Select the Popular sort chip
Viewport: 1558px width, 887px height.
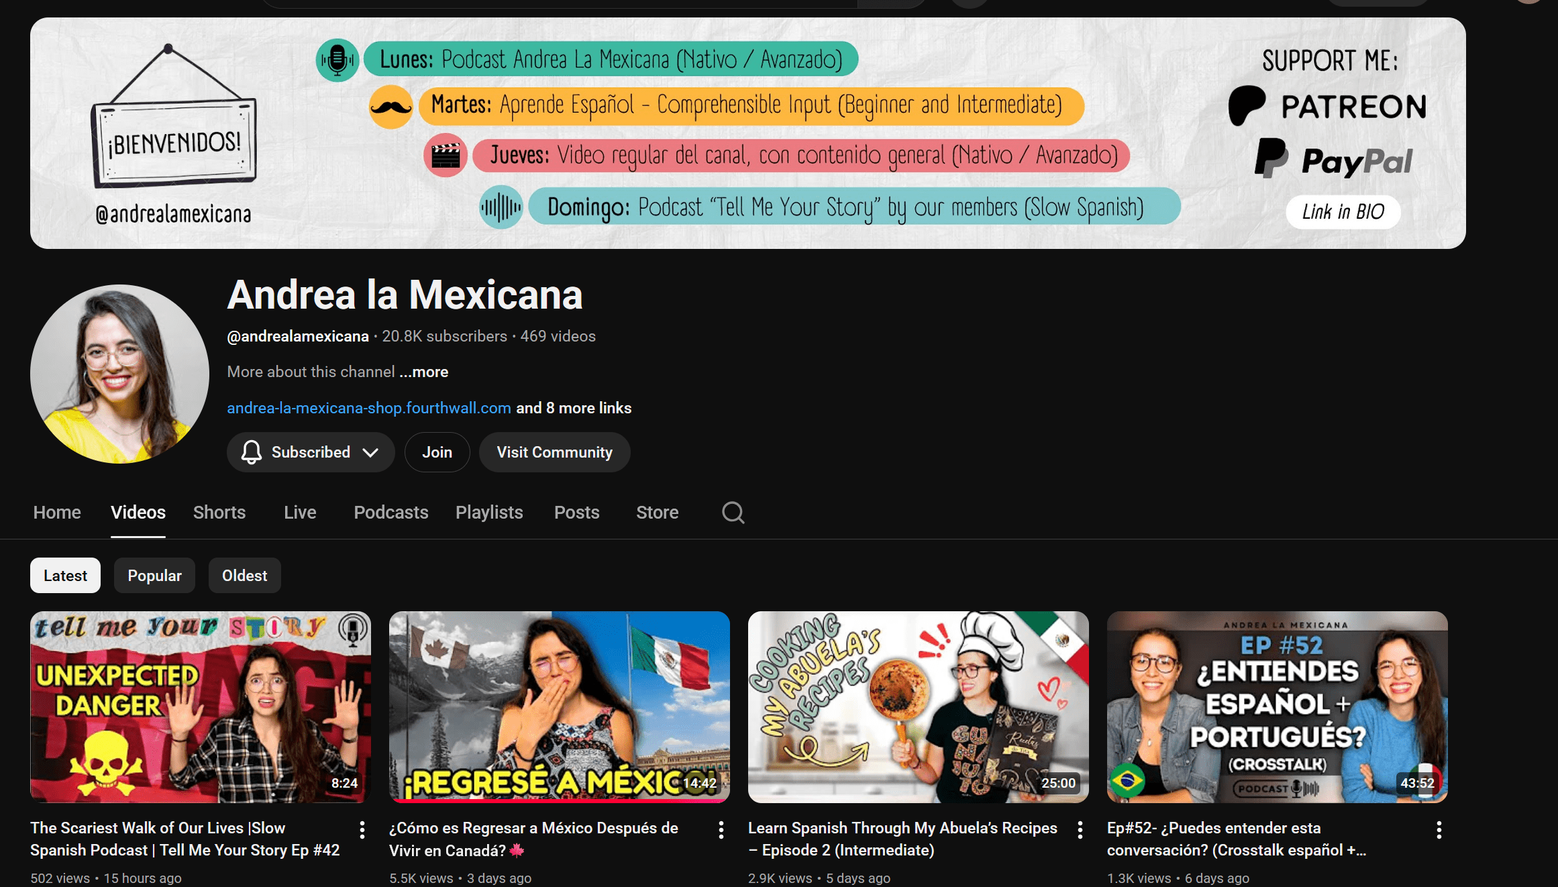(x=154, y=576)
